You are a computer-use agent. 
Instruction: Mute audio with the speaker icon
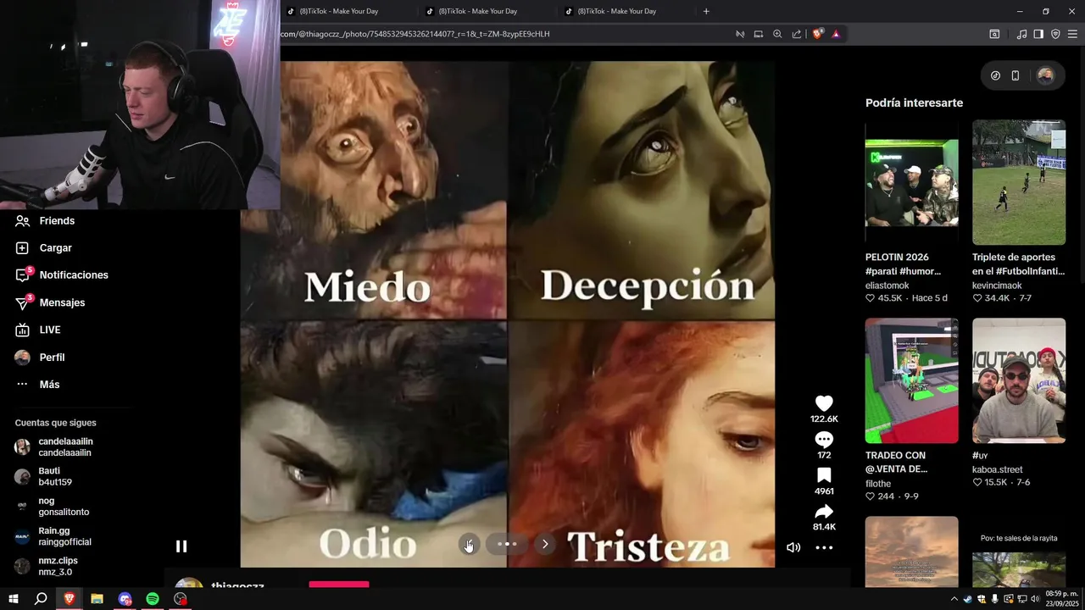(x=793, y=547)
